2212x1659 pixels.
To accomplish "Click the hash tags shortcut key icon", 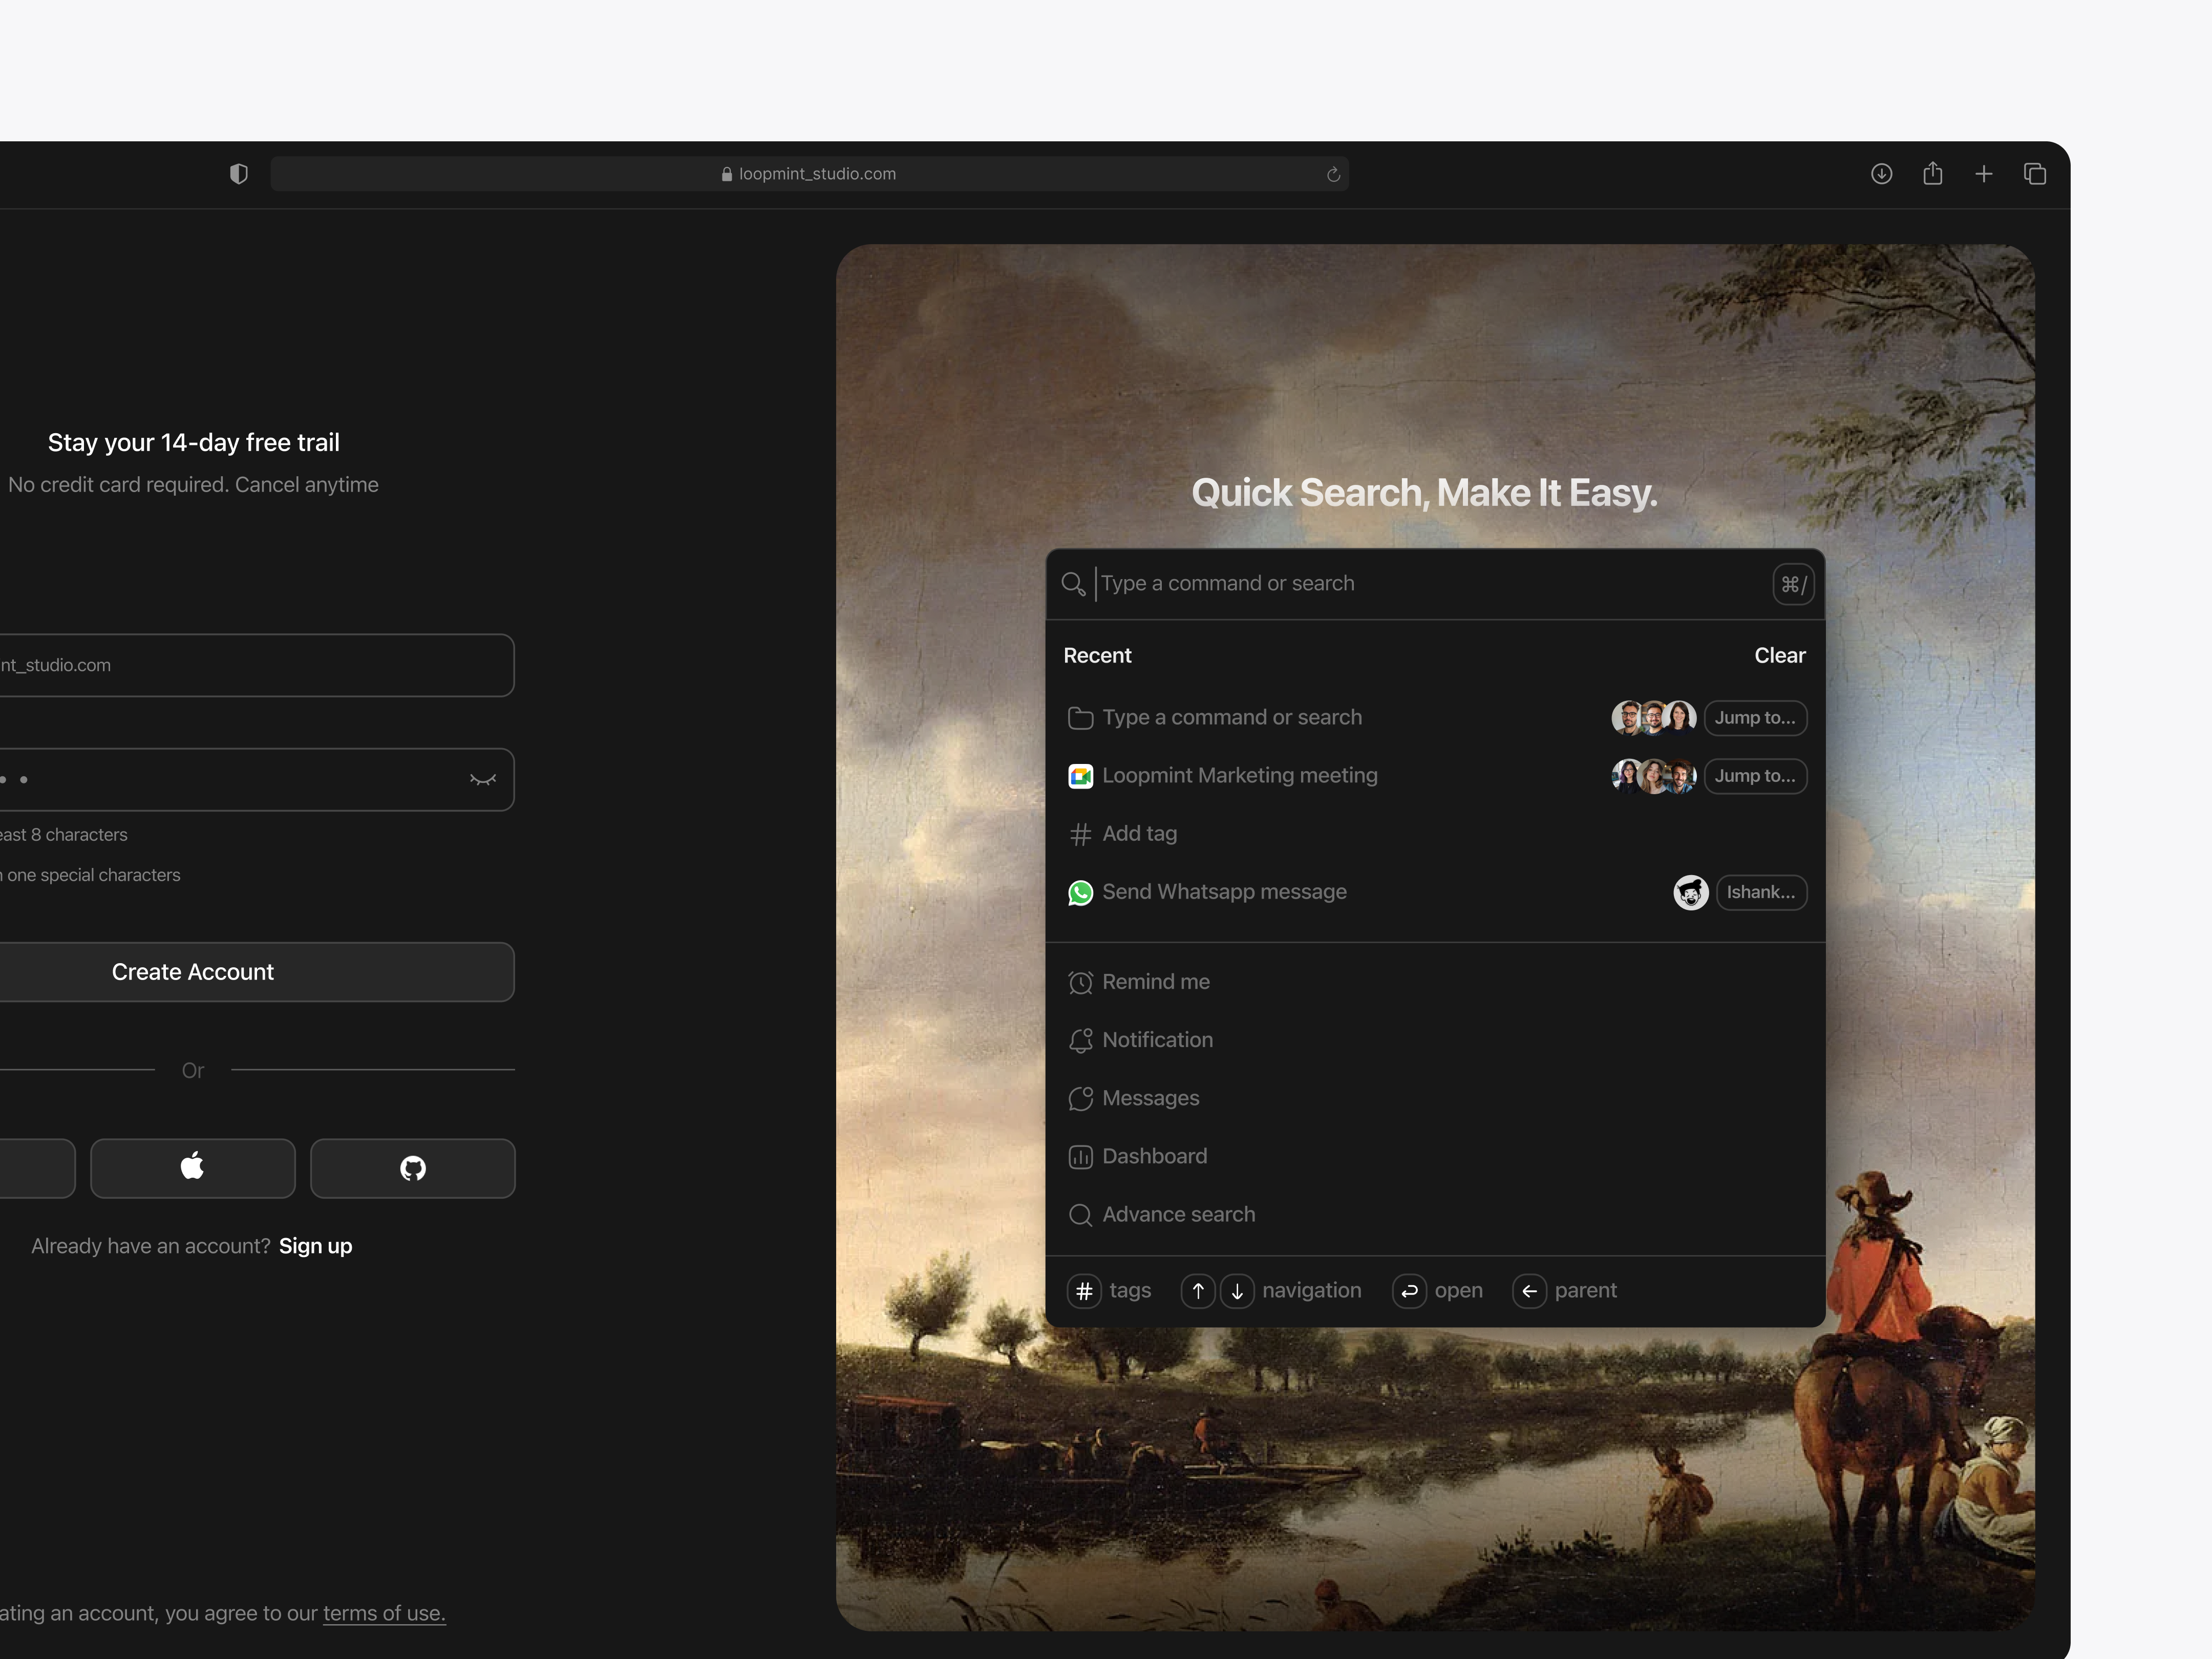I will [1084, 1291].
